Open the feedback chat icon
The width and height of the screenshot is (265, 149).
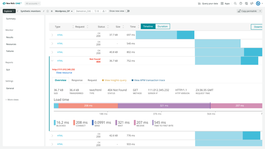click(246, 3)
